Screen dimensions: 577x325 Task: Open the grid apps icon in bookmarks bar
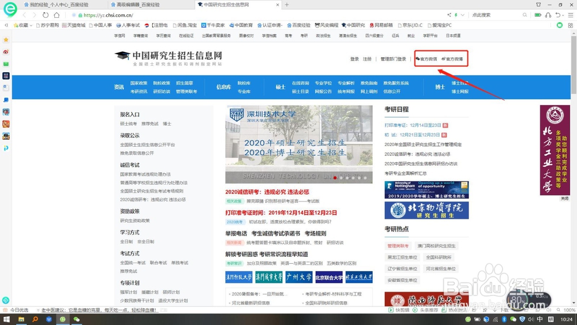(x=571, y=25)
